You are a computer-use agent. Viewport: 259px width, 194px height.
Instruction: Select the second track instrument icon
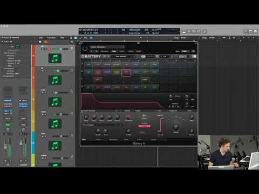tap(55, 80)
